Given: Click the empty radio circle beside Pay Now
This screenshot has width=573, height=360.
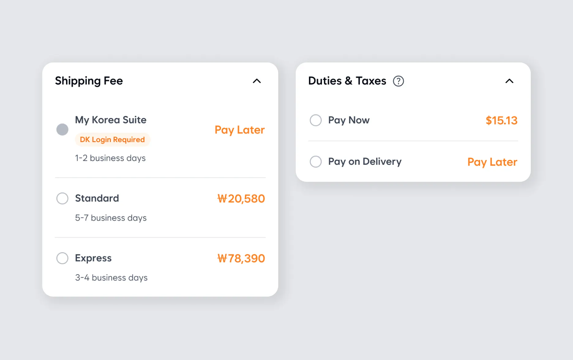Looking at the screenshot, I should (315, 120).
